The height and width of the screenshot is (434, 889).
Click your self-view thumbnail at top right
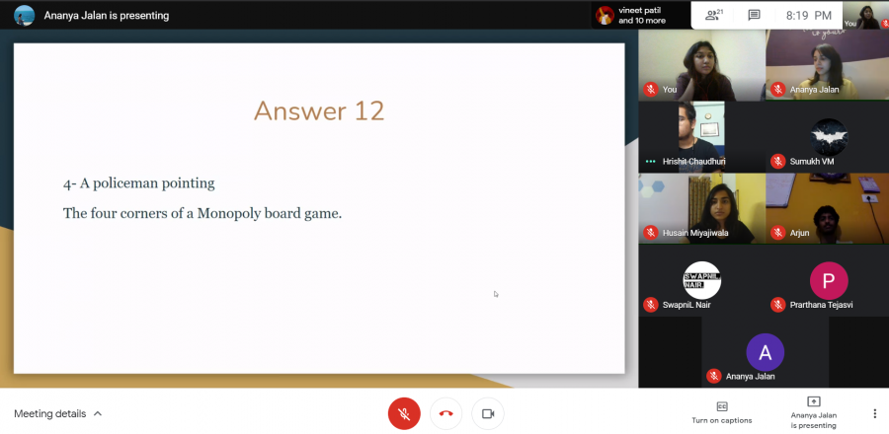pyautogui.click(x=868, y=14)
